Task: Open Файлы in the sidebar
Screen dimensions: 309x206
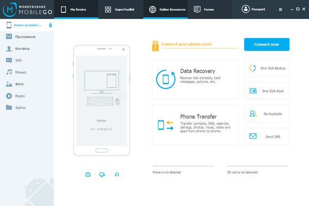Action: 27,108
